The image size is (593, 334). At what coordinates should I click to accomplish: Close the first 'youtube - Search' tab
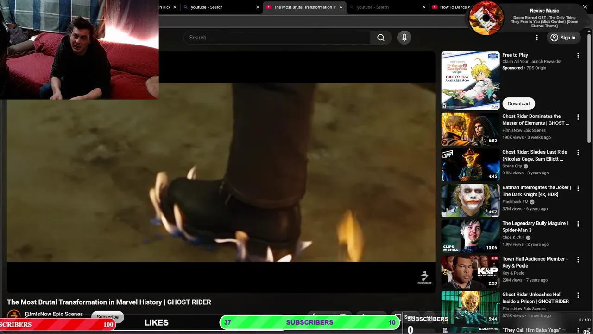(258, 7)
